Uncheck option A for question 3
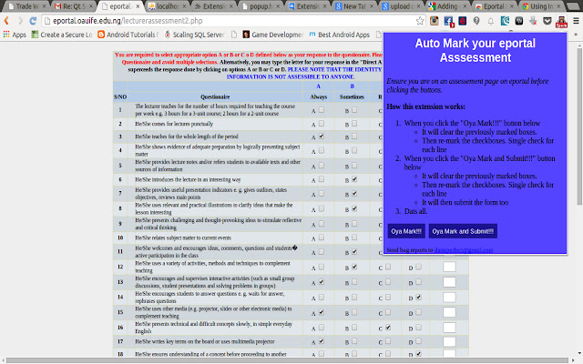This screenshot has height=364, width=583. (322, 136)
